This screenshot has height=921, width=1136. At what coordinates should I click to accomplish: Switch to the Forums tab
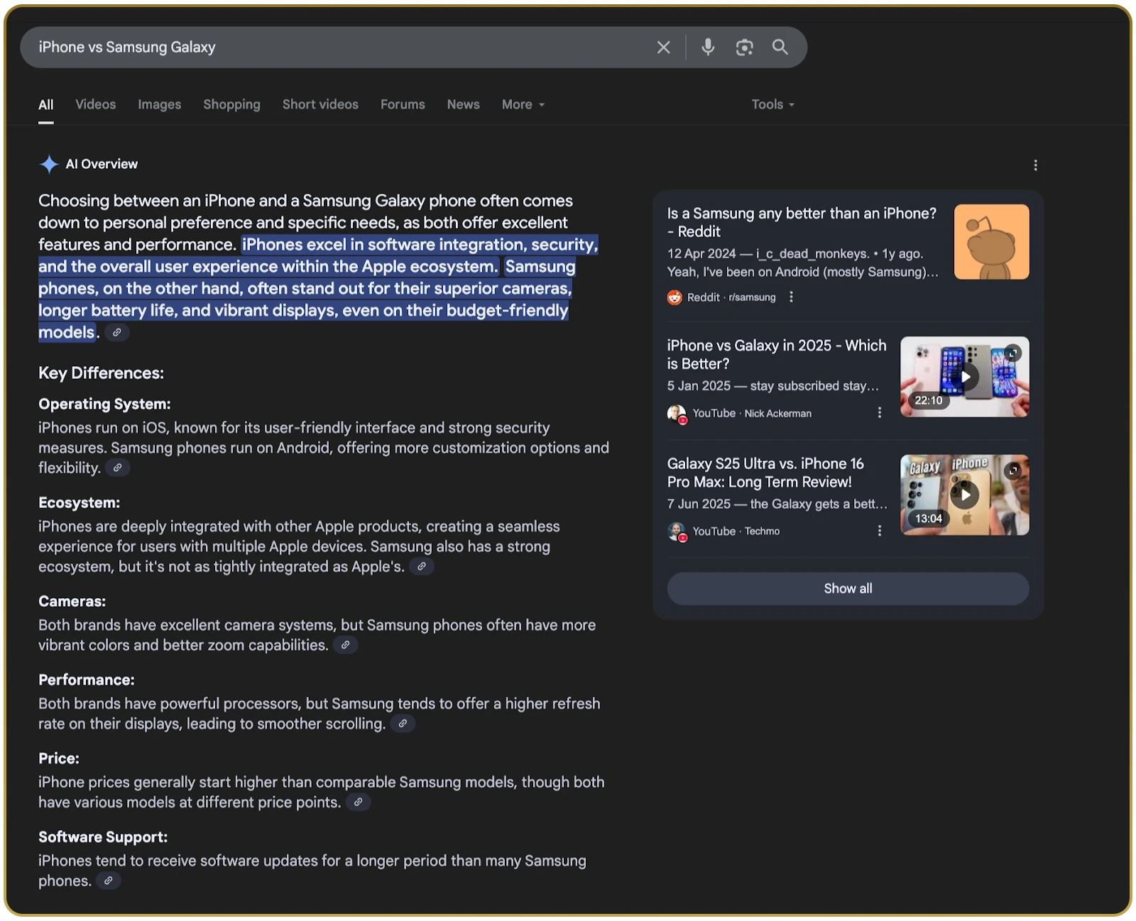pos(403,104)
